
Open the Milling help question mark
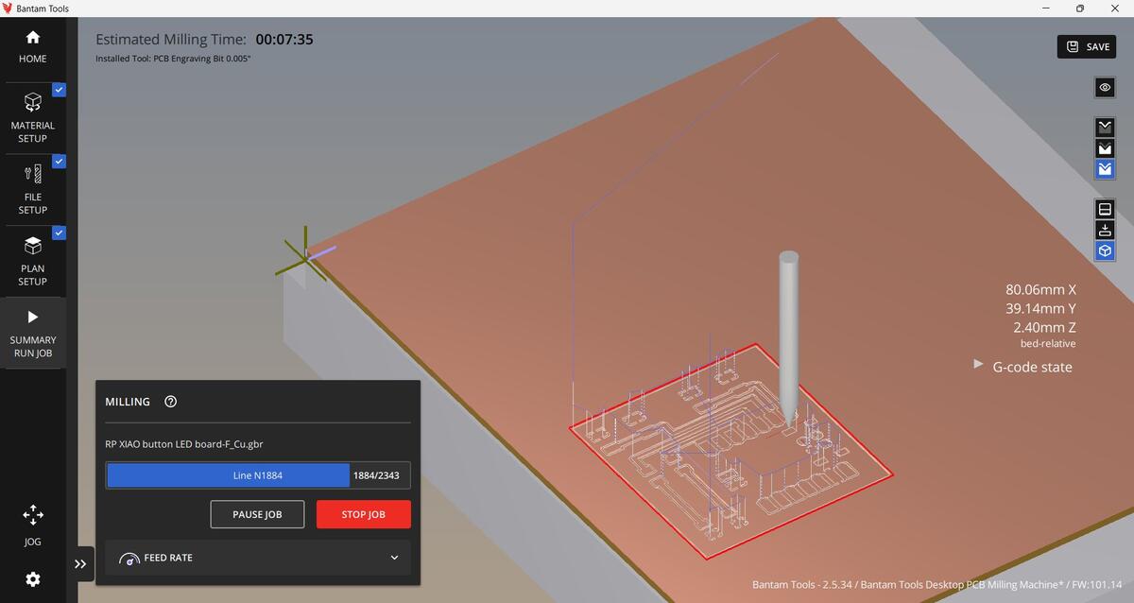tap(170, 402)
